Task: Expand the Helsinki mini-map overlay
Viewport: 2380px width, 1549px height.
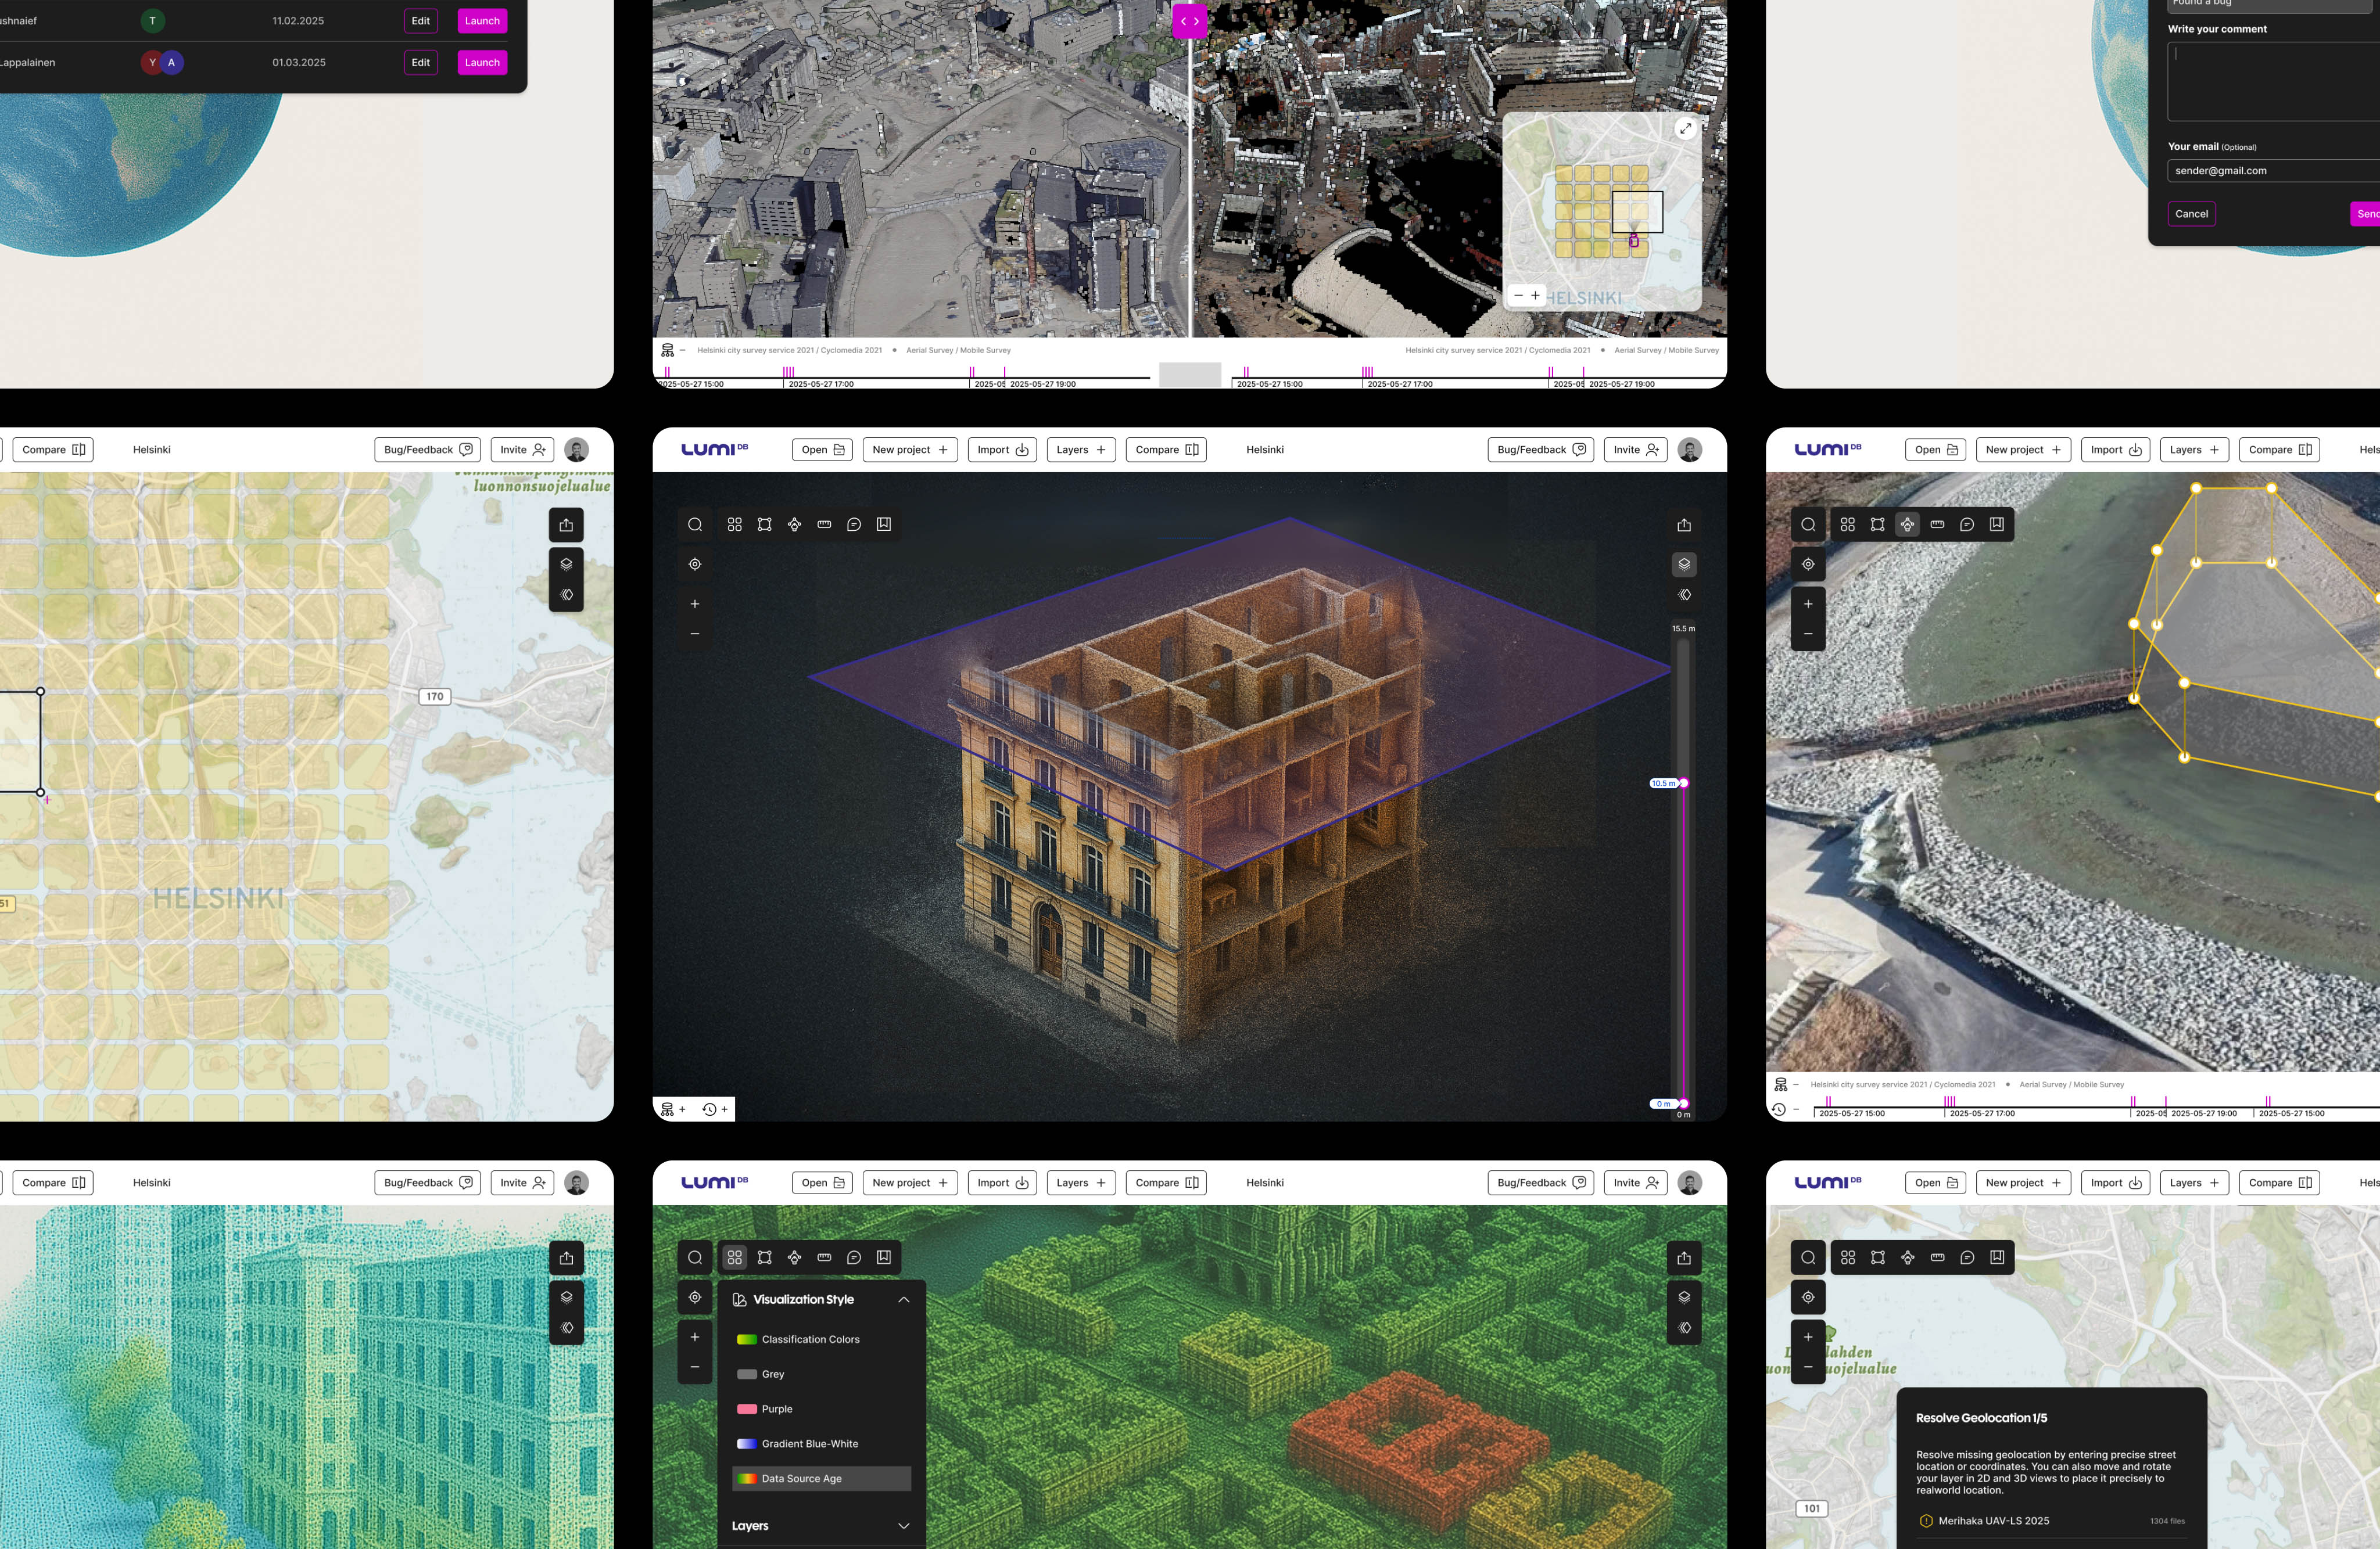Action: (1685, 128)
